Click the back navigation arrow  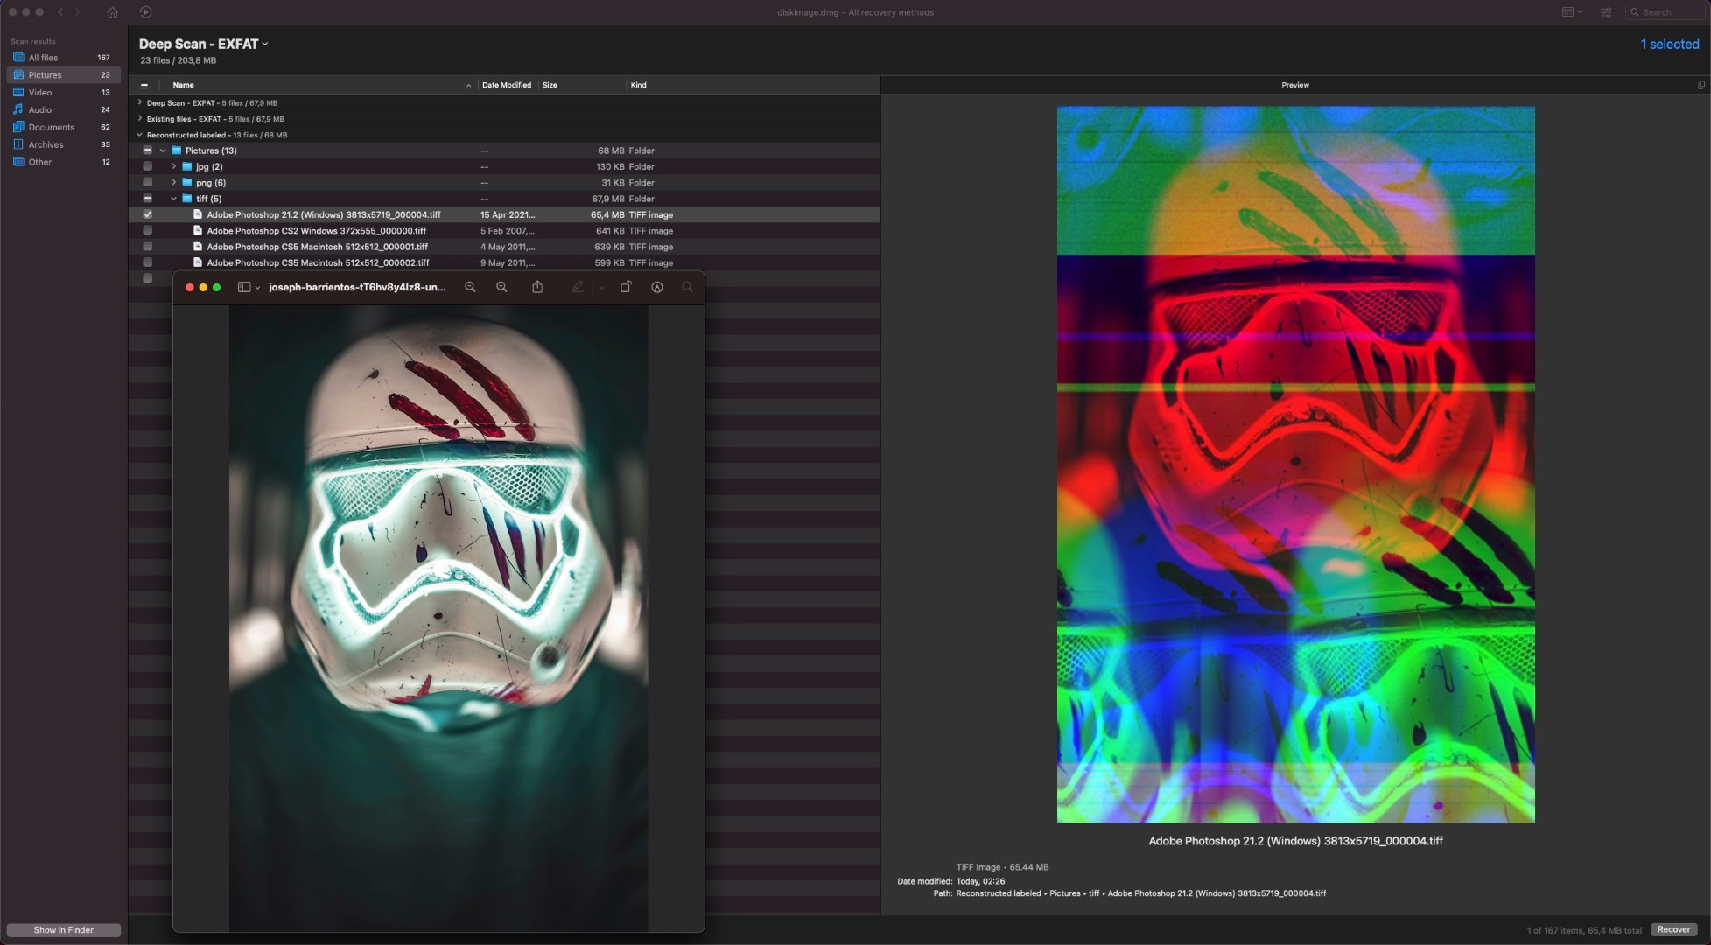[x=60, y=12]
